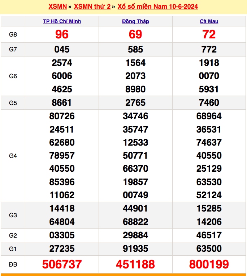Screen dimensions: 247x276
Task: Select ĐB jackpot number 506737
Action: (x=62, y=264)
